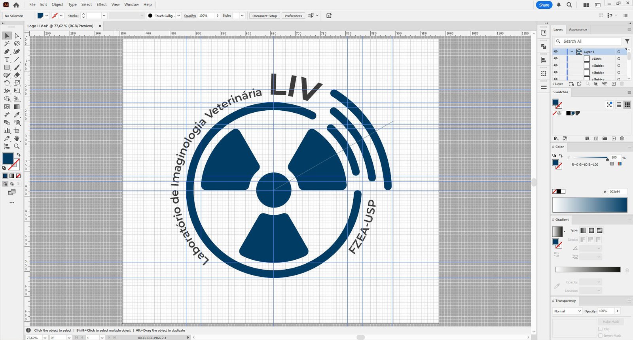This screenshot has height=340, width=633.
Task: Select the Line Segment tool
Action: coord(17,59)
